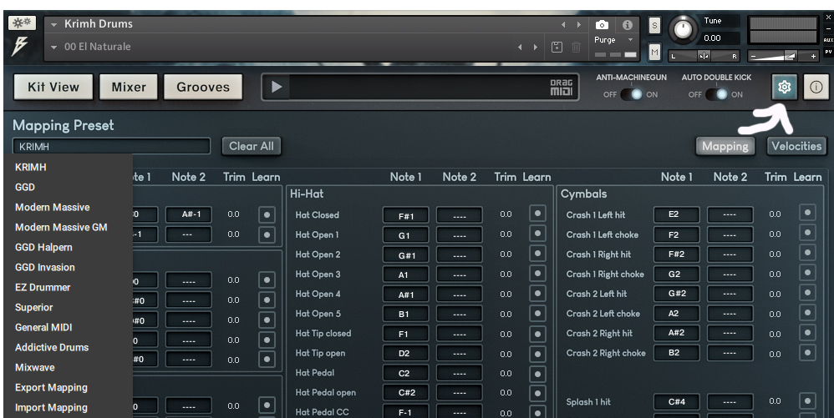Click the save preset floppy icon

pyautogui.click(x=557, y=47)
